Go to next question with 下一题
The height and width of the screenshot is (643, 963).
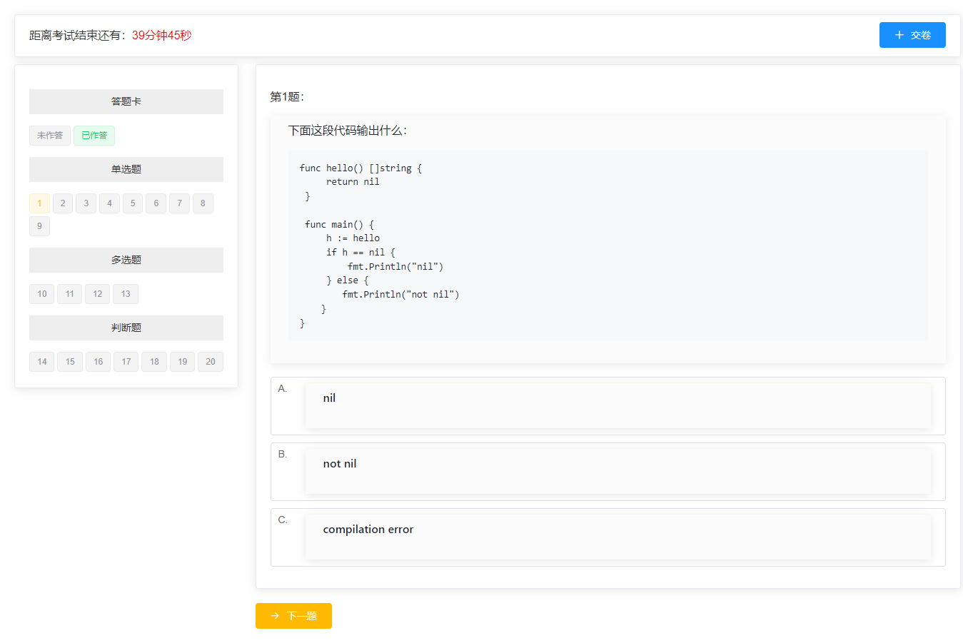(x=293, y=616)
